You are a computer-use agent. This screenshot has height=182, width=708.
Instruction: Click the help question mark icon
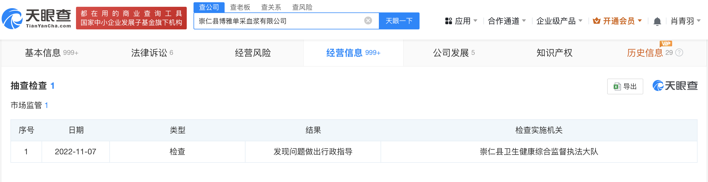pyautogui.click(x=679, y=53)
